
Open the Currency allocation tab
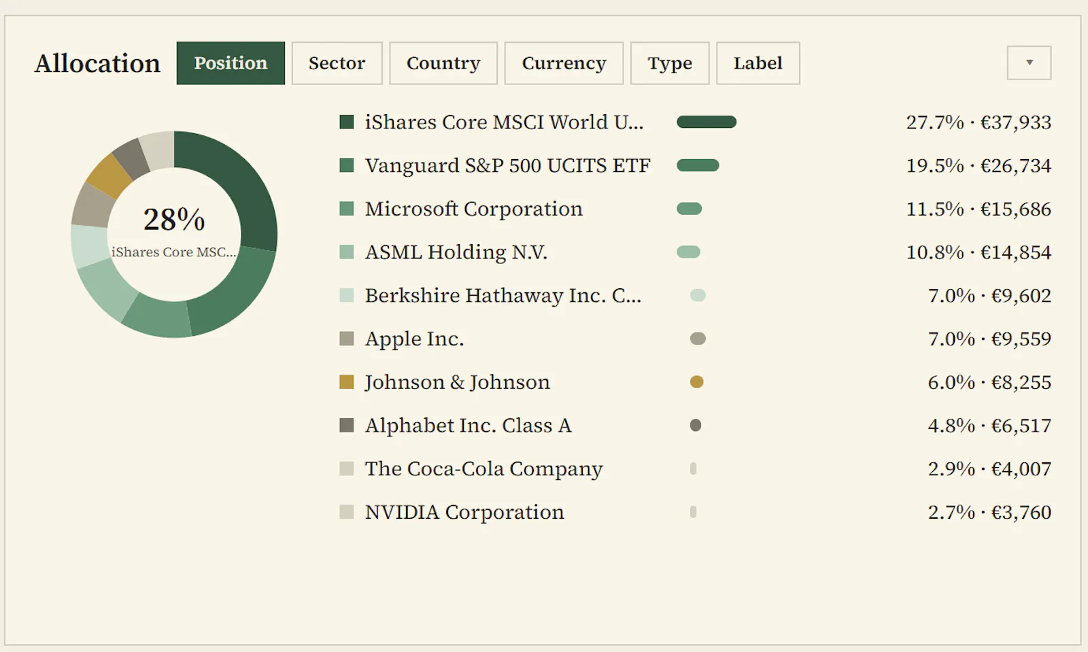click(x=564, y=63)
